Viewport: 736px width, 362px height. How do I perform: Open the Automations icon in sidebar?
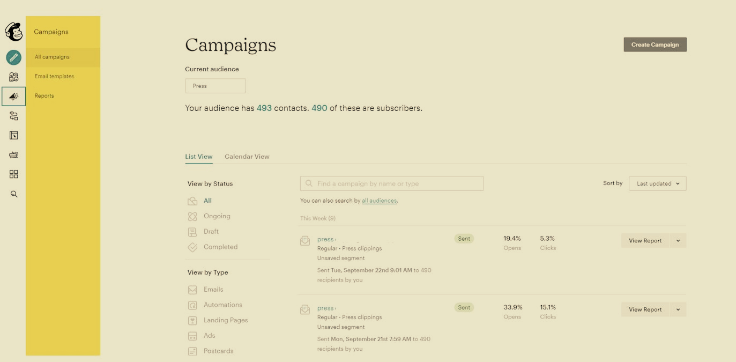click(14, 116)
